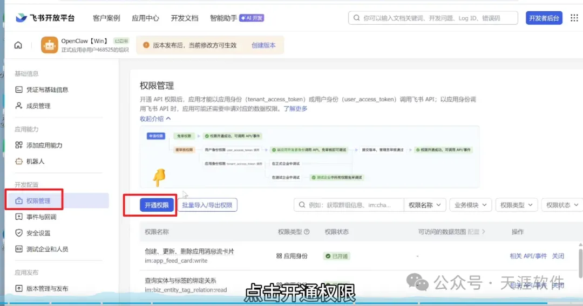This screenshot has height=306, width=583.
Task: Open 权限名称 dropdown
Action: pos(425,205)
